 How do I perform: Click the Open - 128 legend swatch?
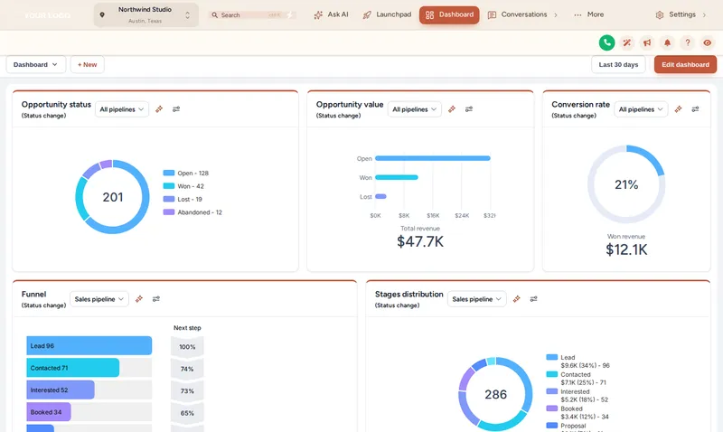(x=169, y=173)
